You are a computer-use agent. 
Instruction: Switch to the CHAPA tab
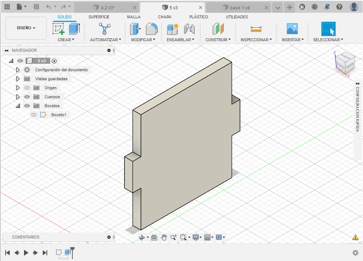[x=165, y=17]
